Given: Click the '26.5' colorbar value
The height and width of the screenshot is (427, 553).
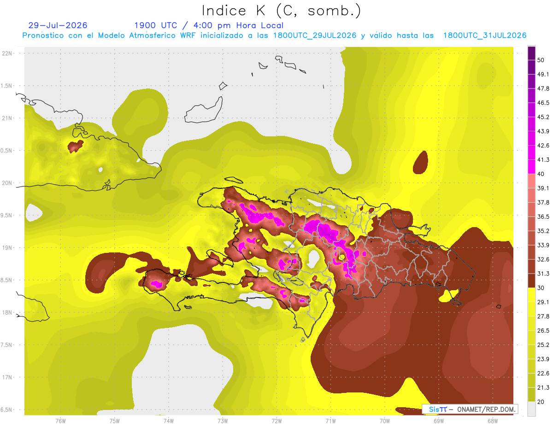Looking at the screenshot, I should [x=543, y=330].
